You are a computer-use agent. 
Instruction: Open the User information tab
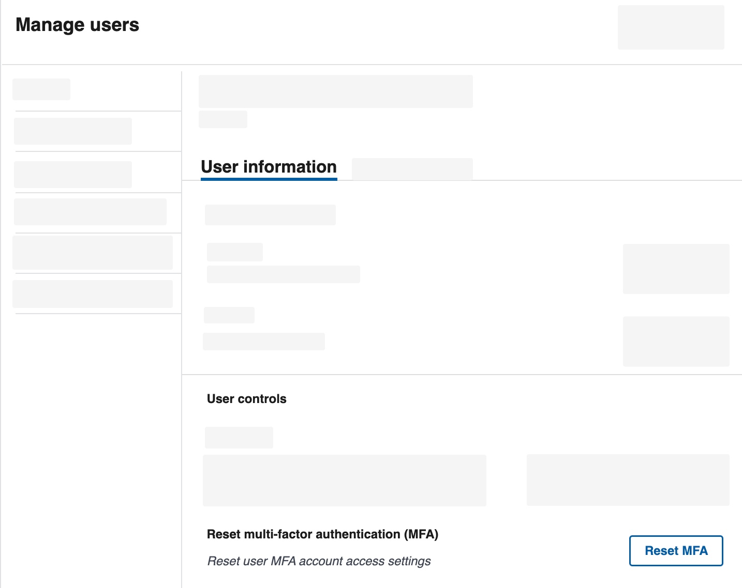(269, 167)
